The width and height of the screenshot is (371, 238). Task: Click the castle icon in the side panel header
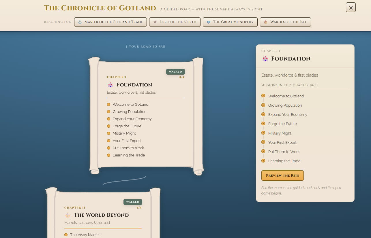pyautogui.click(x=265, y=59)
